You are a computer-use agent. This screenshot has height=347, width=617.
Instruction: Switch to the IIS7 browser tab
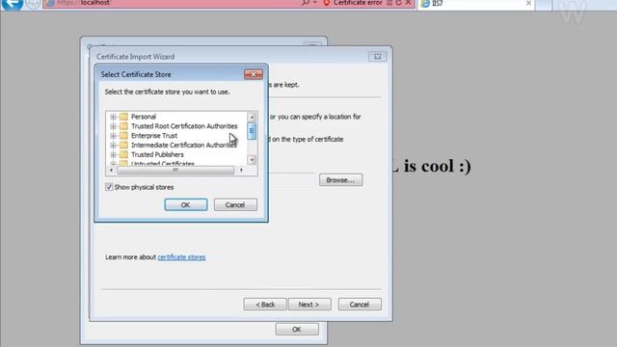(476, 4)
